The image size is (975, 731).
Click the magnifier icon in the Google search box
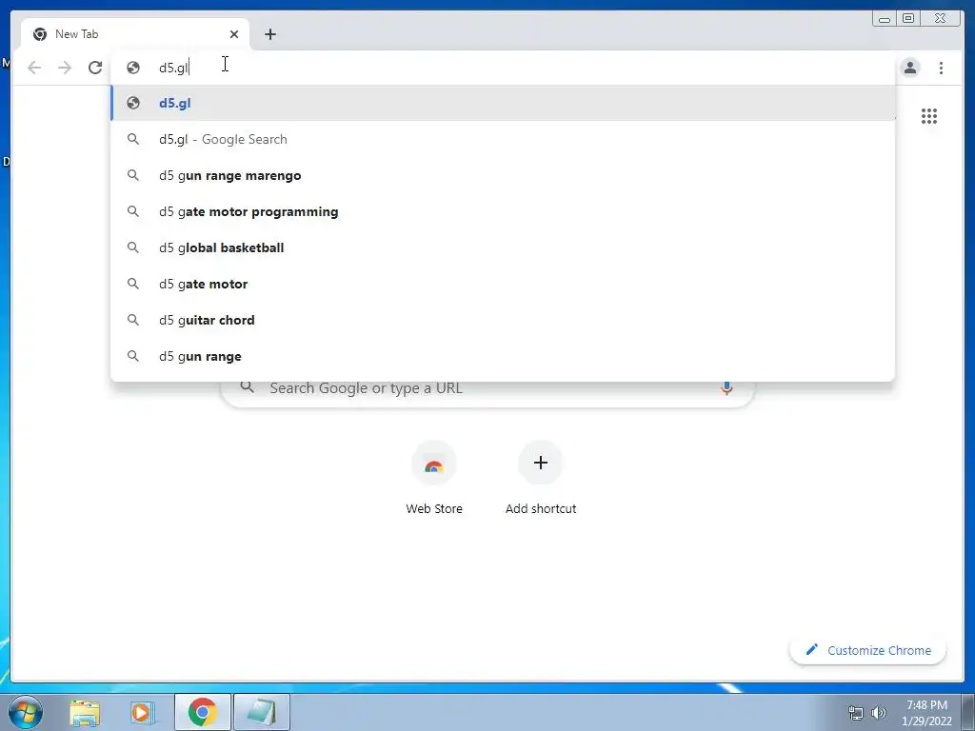(x=247, y=386)
